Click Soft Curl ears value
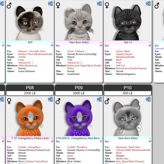 pos(120,65)
